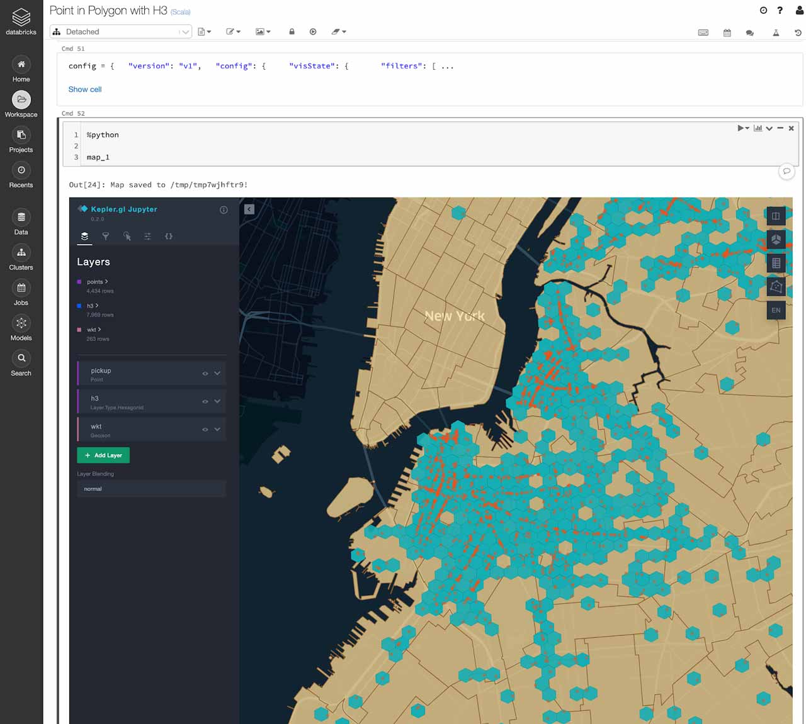
Task: Switch to dual map view
Action: 776,216
